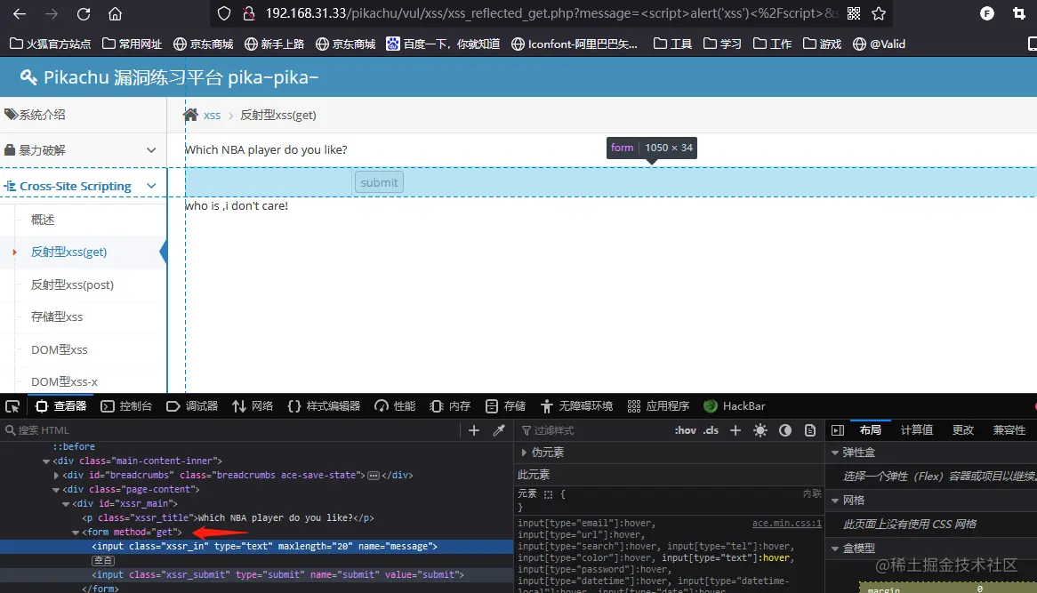Toggle the :hov pseudo-class panel
This screenshot has width=1037, height=593.
click(x=685, y=430)
